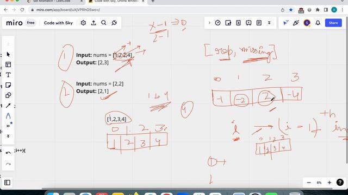348x195 pixels.
Task: Select the Code with Sky browser tab
Action: click(116, 1)
